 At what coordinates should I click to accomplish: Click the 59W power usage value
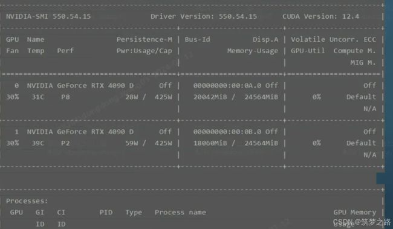(x=132, y=143)
